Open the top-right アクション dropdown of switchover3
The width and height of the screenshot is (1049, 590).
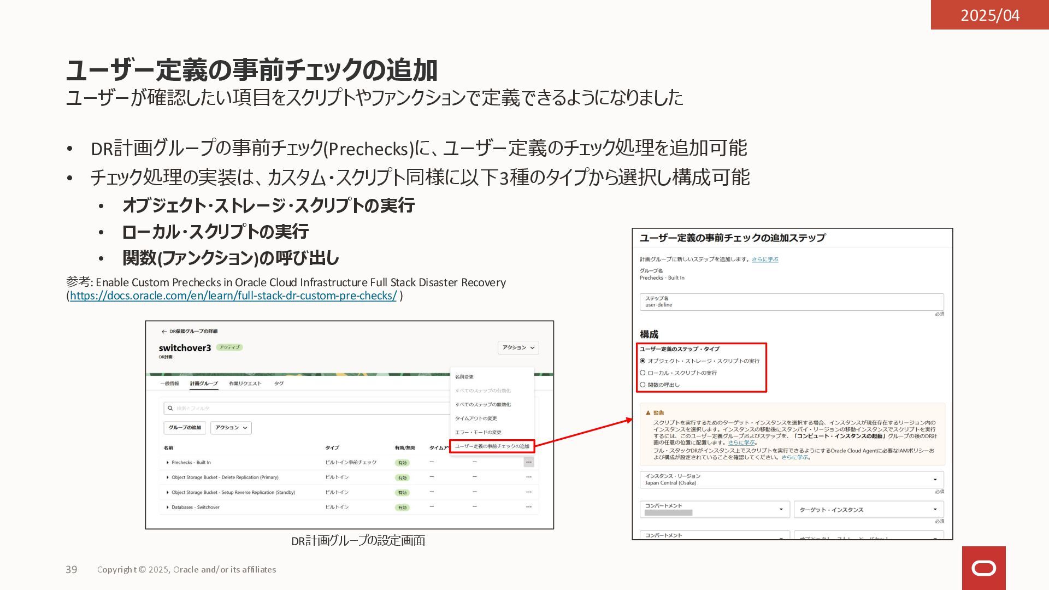[518, 347]
